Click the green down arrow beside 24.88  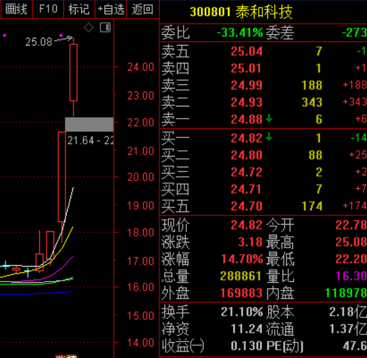click(269, 118)
